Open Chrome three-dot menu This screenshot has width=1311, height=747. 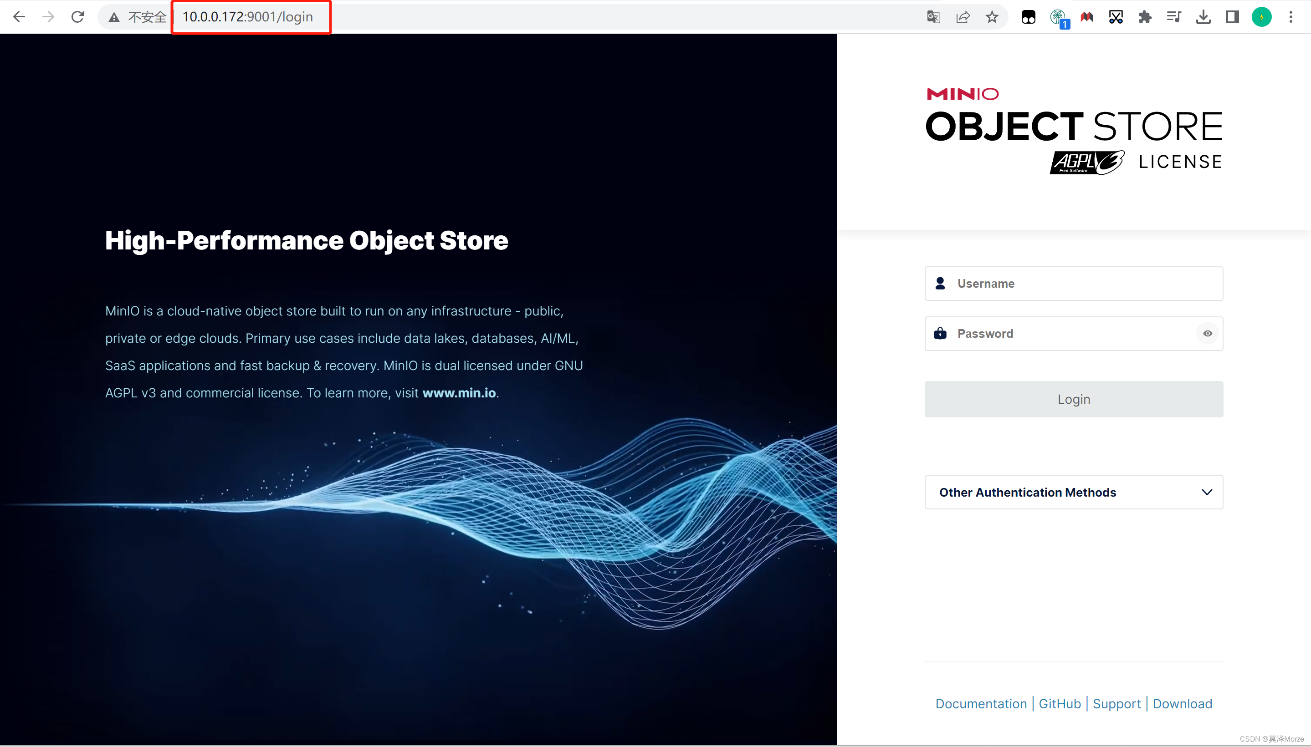(1291, 17)
